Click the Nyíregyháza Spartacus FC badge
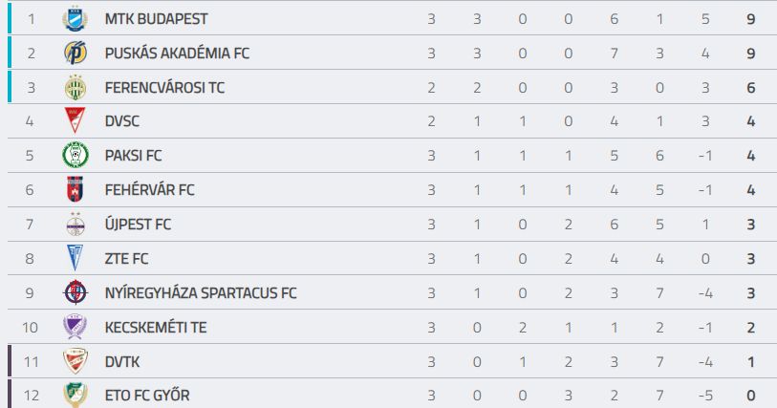 (76, 292)
